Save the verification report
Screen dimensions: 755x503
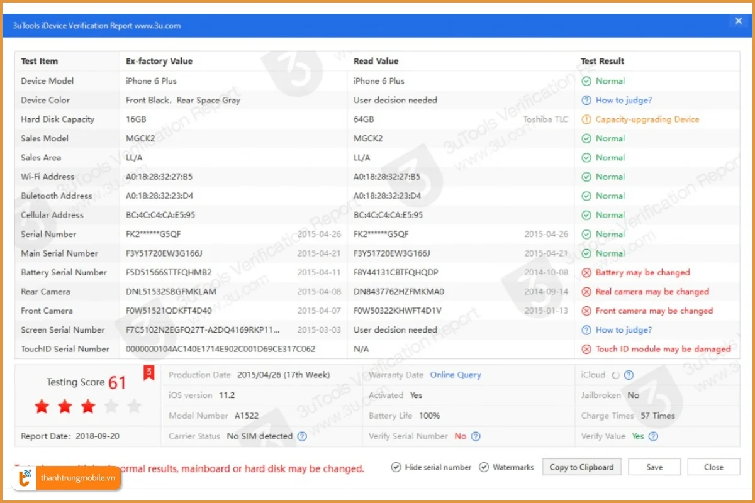tap(654, 467)
